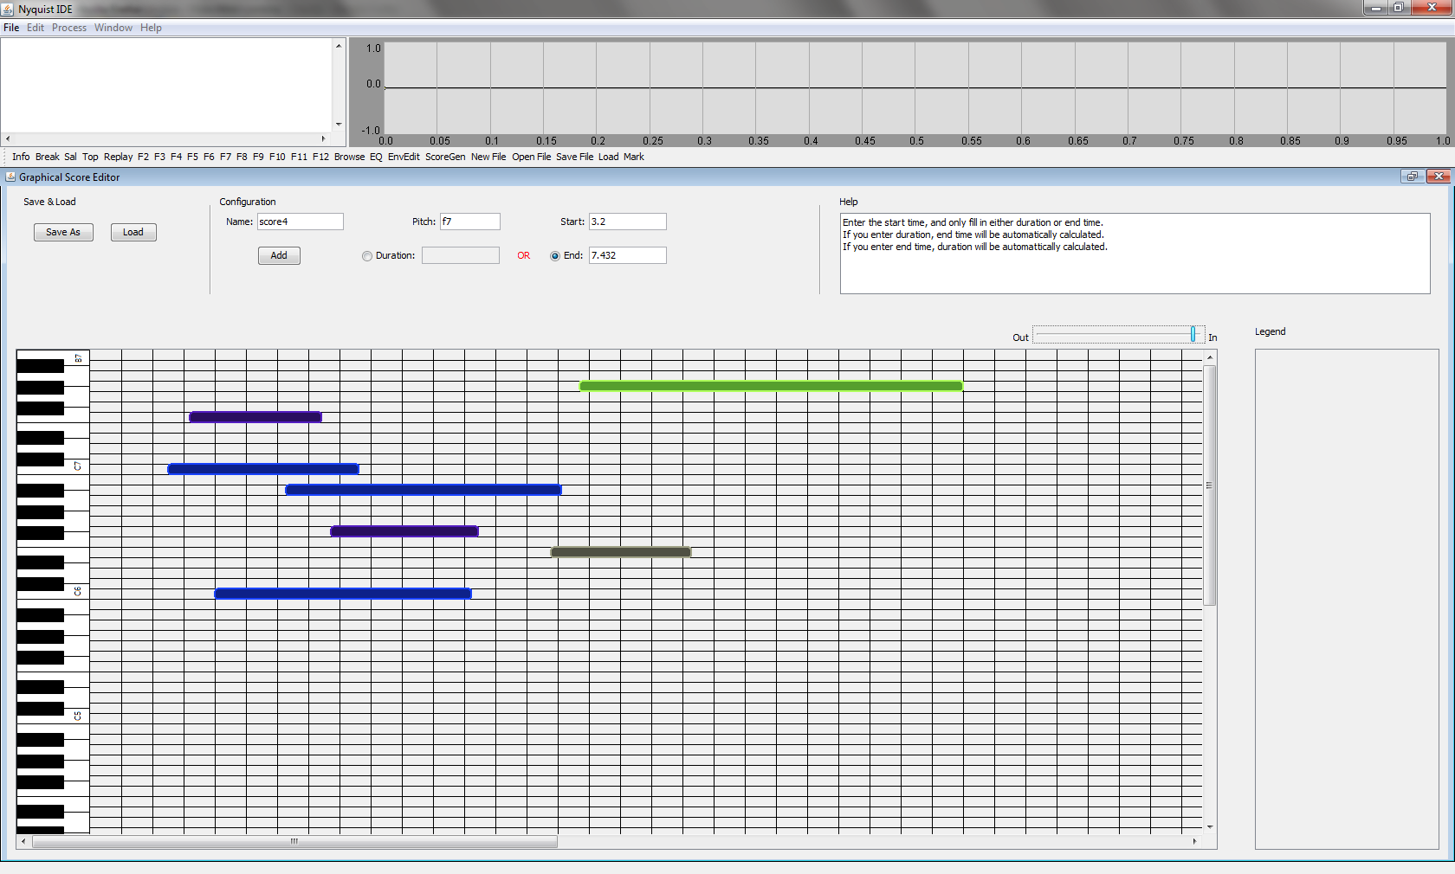This screenshot has height=874, width=1455.
Task: Click the score's vertical scrollbar down arrow
Action: (1210, 827)
